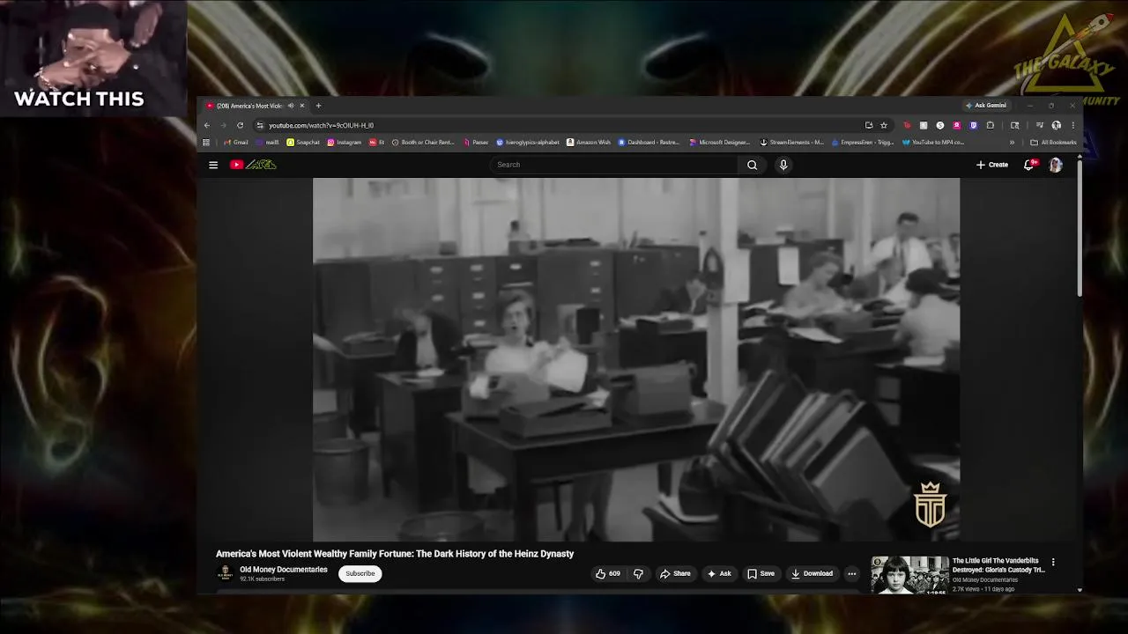Open the YouTube to MP4 bookmark
The image size is (1128, 634).
coord(933,142)
